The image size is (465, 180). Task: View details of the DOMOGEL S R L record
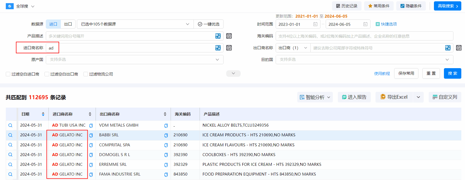pyautogui.click(x=10, y=155)
